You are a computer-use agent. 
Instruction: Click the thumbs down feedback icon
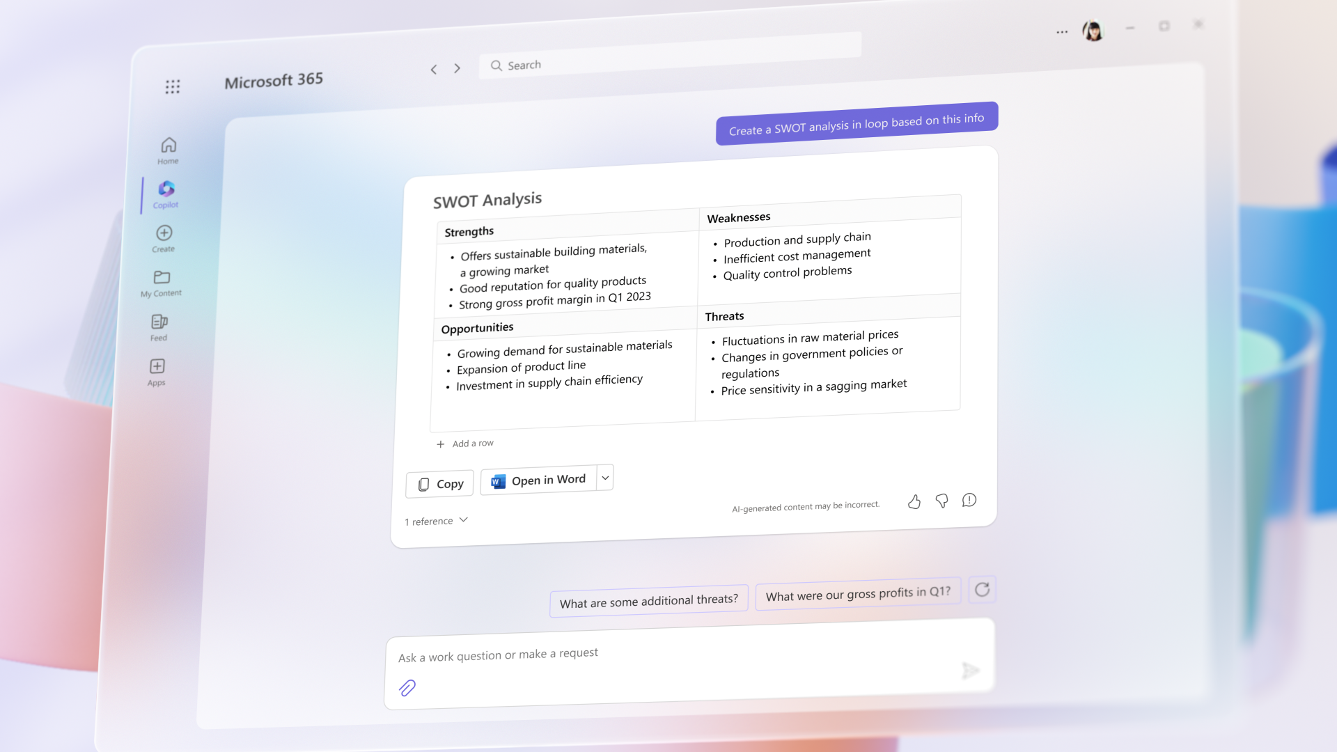[941, 499]
